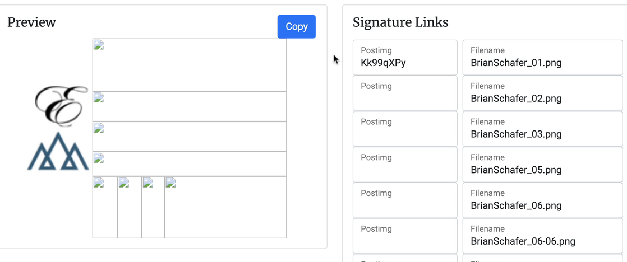
Task: Click third small broken image in bottom row
Action: tap(153, 207)
